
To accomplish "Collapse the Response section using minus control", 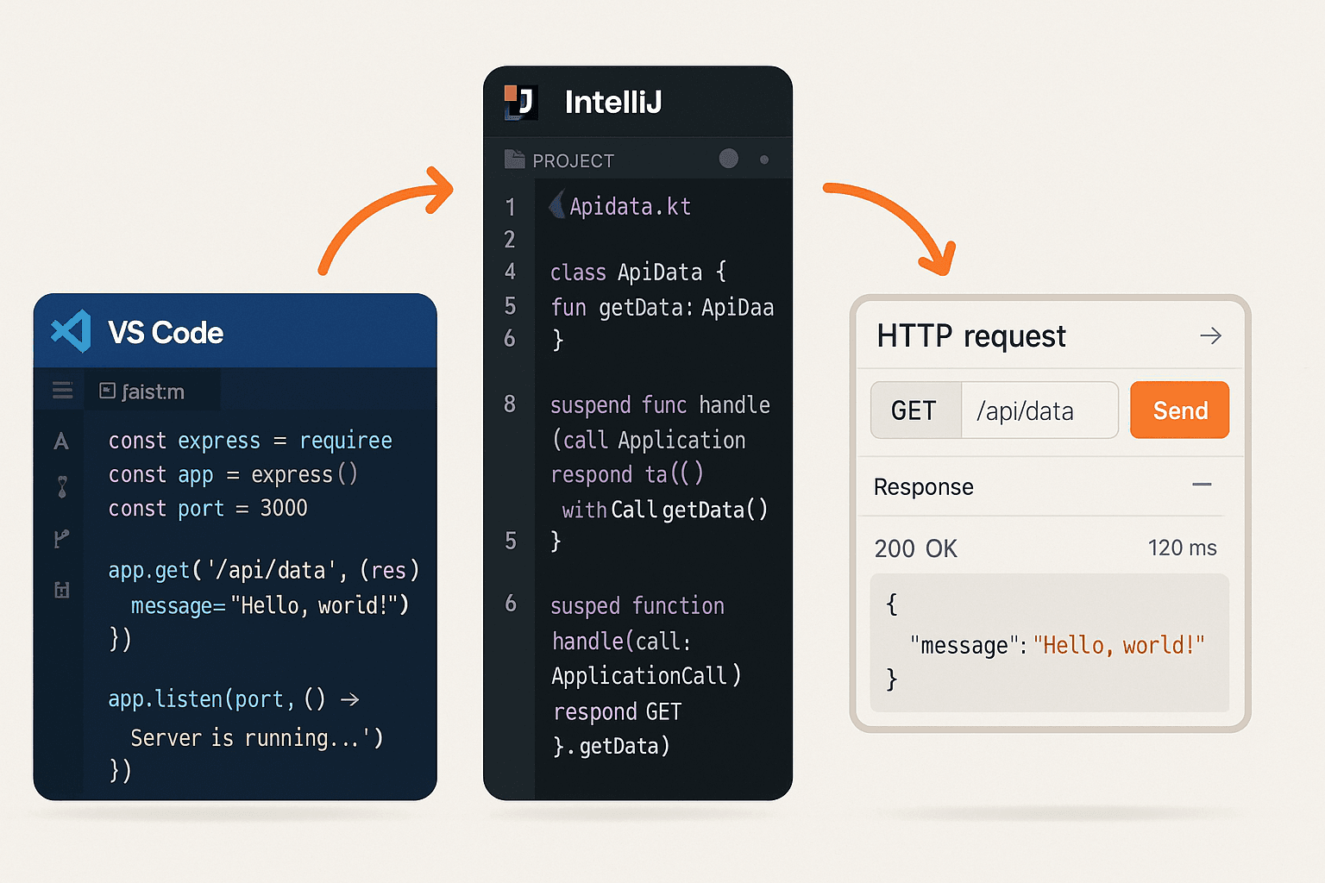I will pos(1203,485).
